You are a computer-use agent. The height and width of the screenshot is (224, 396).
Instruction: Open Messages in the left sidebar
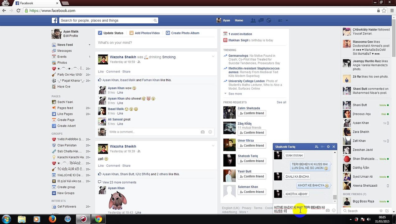tap(64, 51)
